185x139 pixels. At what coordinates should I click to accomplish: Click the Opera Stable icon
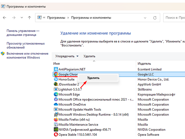pyautogui.click(x=56, y=135)
